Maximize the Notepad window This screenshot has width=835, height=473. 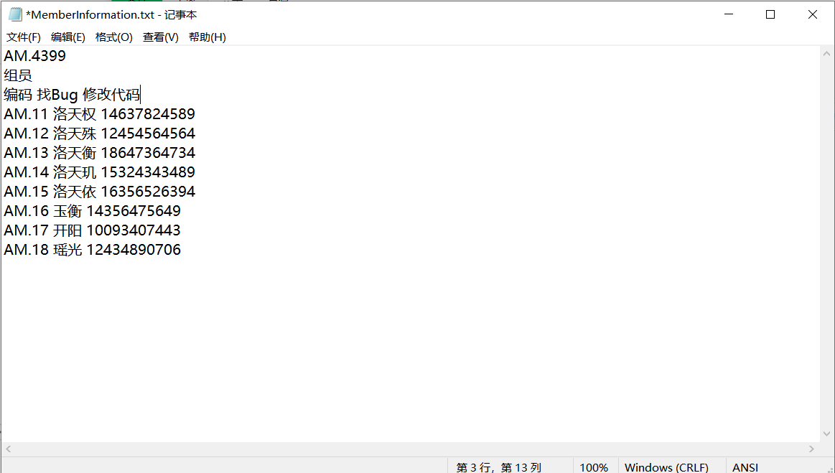770,14
